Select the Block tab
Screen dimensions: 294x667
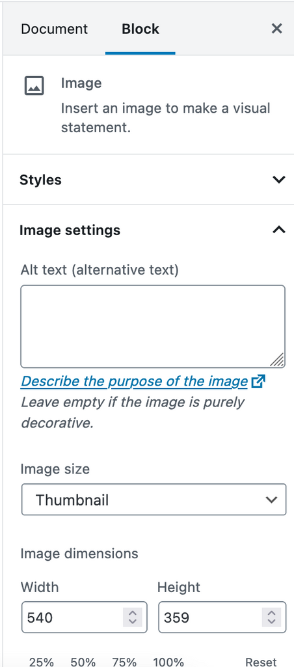tap(140, 29)
